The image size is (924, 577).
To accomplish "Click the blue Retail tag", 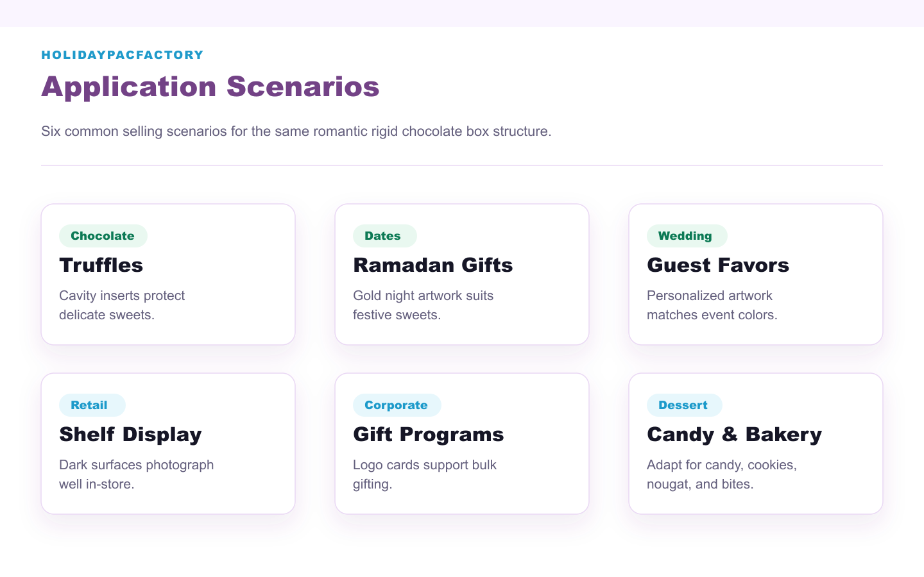I will tap(92, 405).
